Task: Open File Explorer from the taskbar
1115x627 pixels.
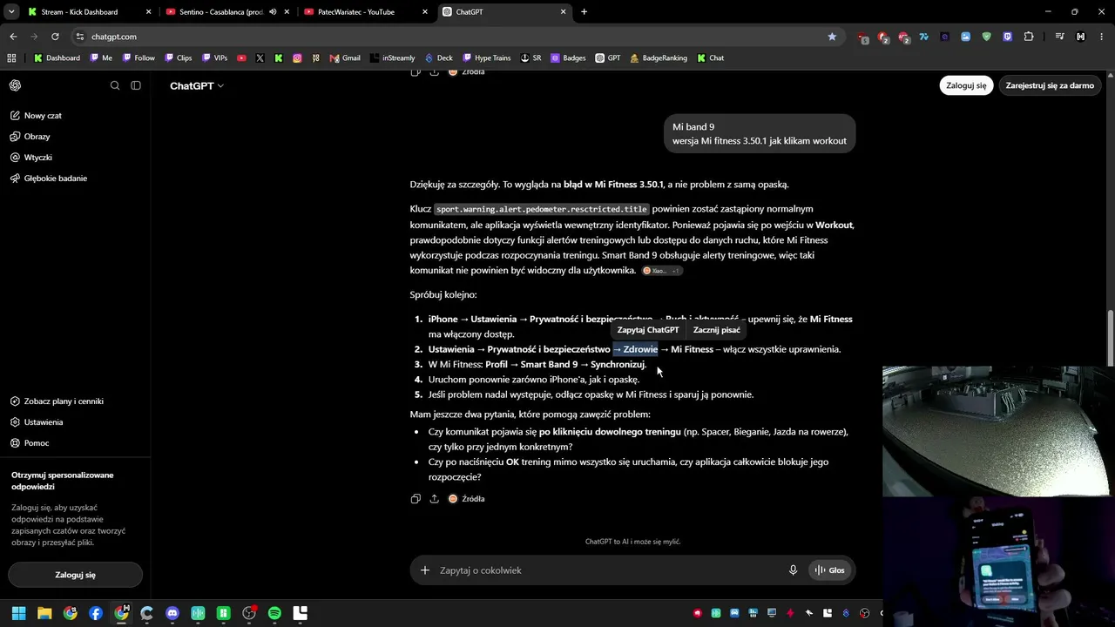Action: (x=44, y=613)
